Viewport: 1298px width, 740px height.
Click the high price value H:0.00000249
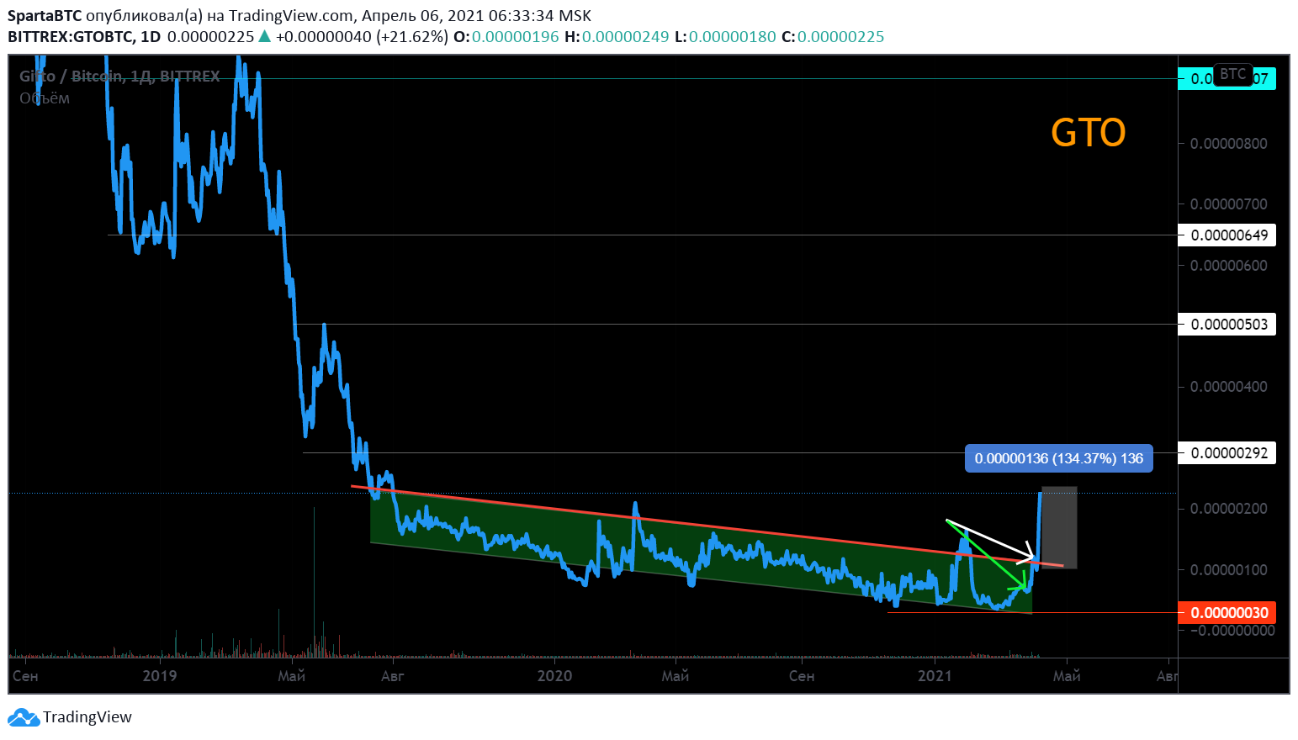[617, 37]
